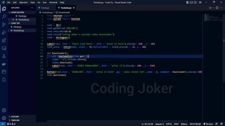
Task: Start Go Live server
Action: (208, 124)
